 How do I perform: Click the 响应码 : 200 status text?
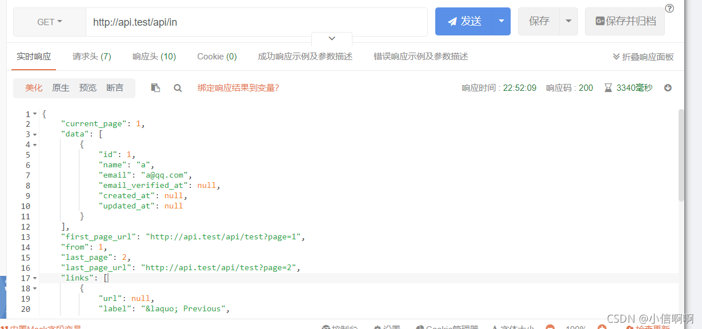pos(569,88)
